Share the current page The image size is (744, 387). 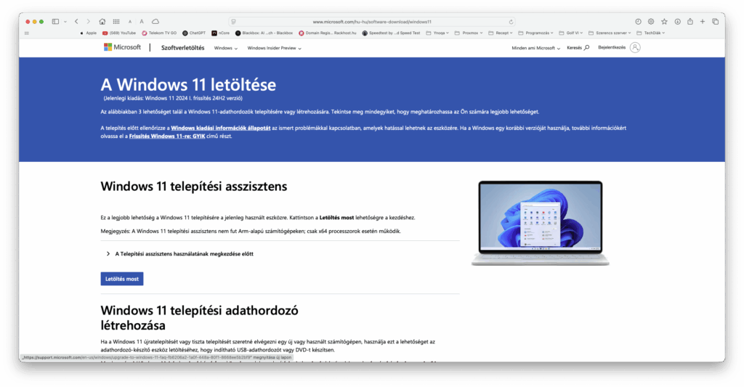tap(690, 21)
